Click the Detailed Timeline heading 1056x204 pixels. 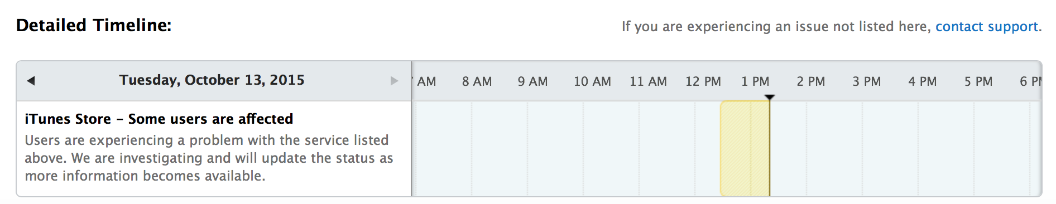94,25
